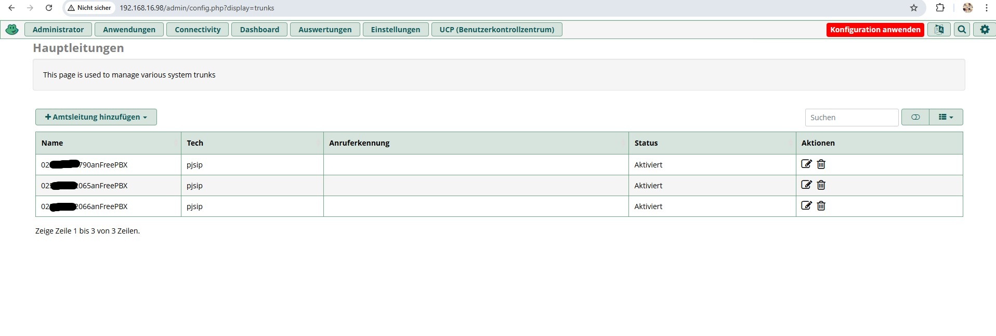
Task: Open the settings gear icon in navbar
Action: coord(985,30)
